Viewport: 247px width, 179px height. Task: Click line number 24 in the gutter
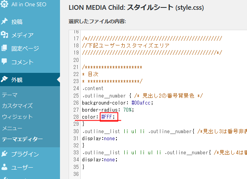76,88
